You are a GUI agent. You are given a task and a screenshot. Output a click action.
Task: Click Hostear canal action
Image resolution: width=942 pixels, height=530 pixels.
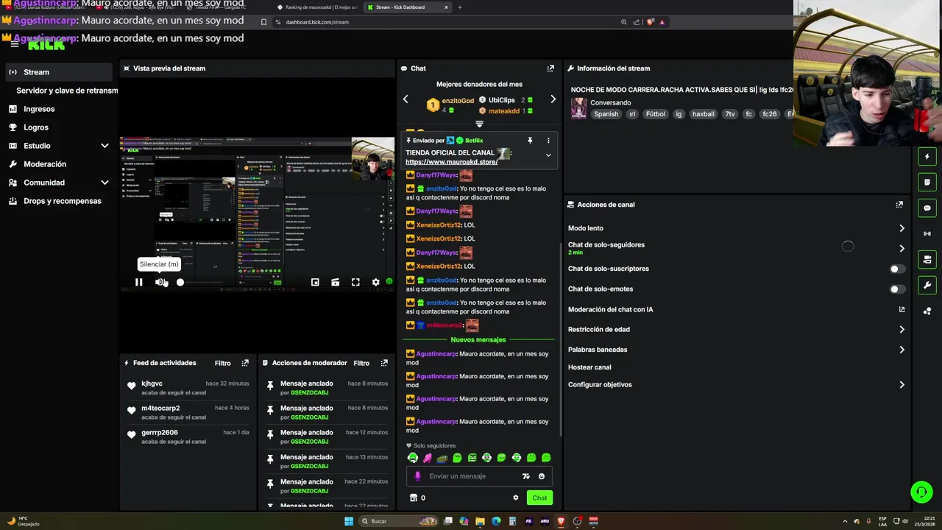pos(589,367)
